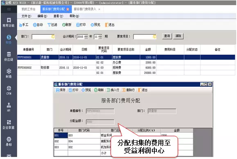
Task: Open the 查看 menu
Action: point(58,16)
